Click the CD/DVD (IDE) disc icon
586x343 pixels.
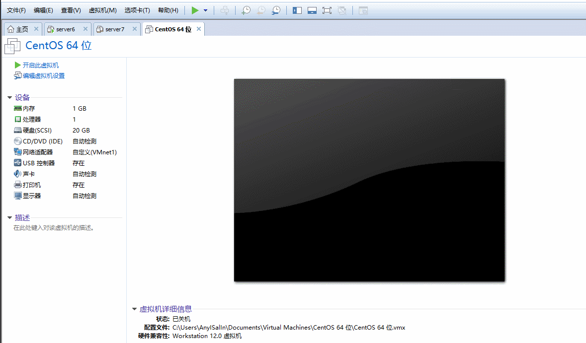(x=17, y=141)
